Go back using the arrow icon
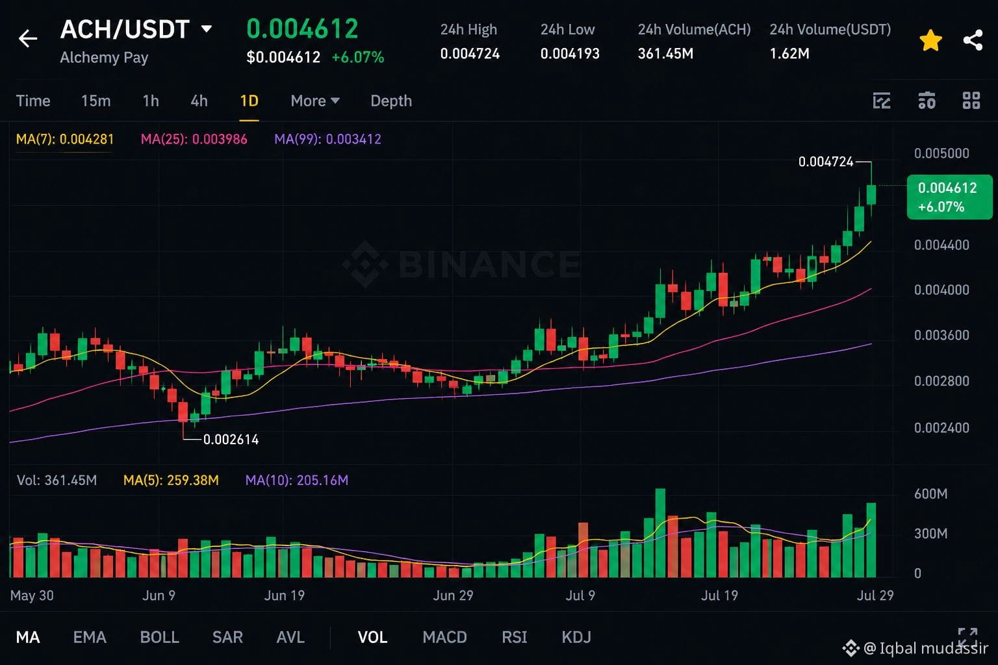 28,39
